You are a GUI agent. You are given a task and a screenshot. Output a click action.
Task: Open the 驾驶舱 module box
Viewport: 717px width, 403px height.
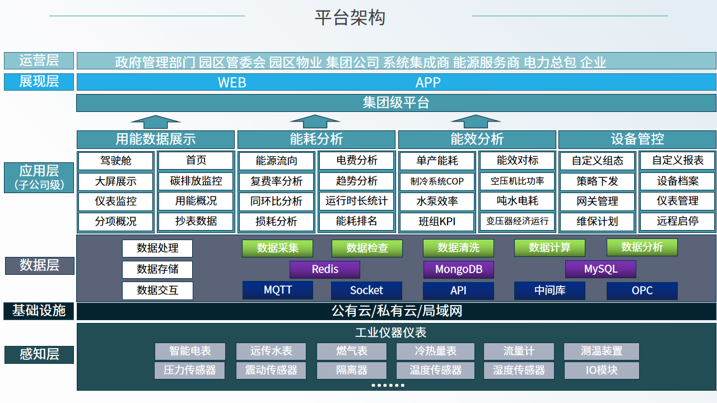116,161
